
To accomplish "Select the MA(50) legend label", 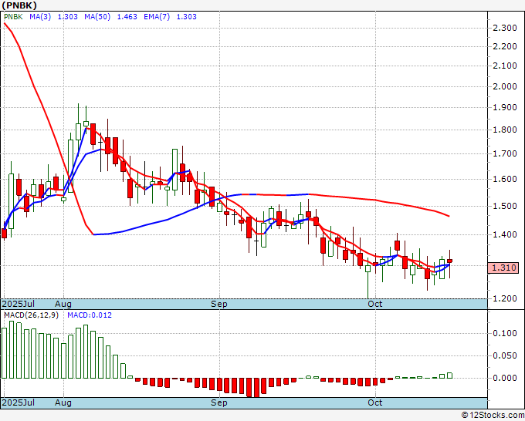I will [95, 16].
